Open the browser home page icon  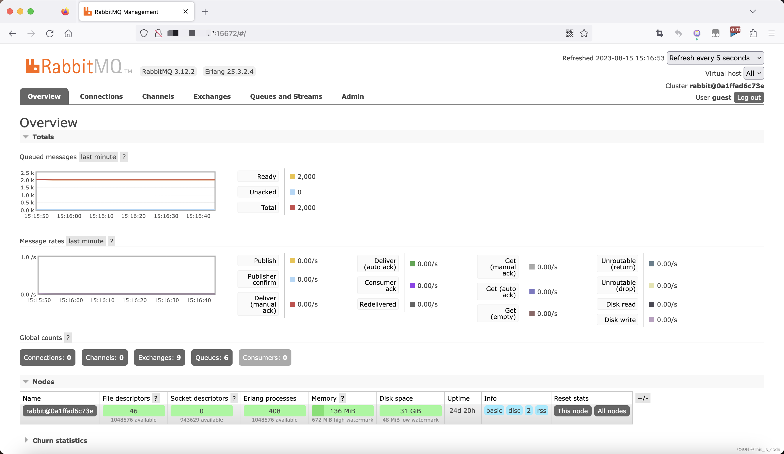(68, 33)
